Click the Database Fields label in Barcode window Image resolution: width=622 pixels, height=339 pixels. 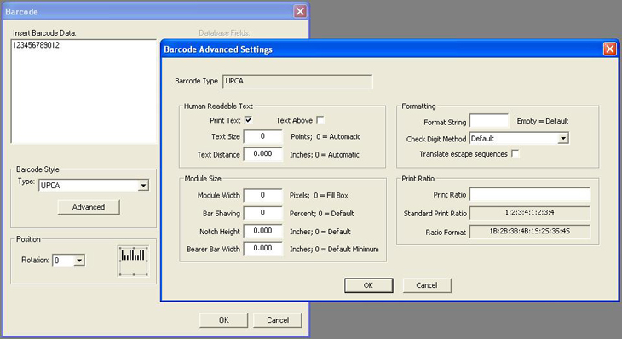pyautogui.click(x=224, y=33)
